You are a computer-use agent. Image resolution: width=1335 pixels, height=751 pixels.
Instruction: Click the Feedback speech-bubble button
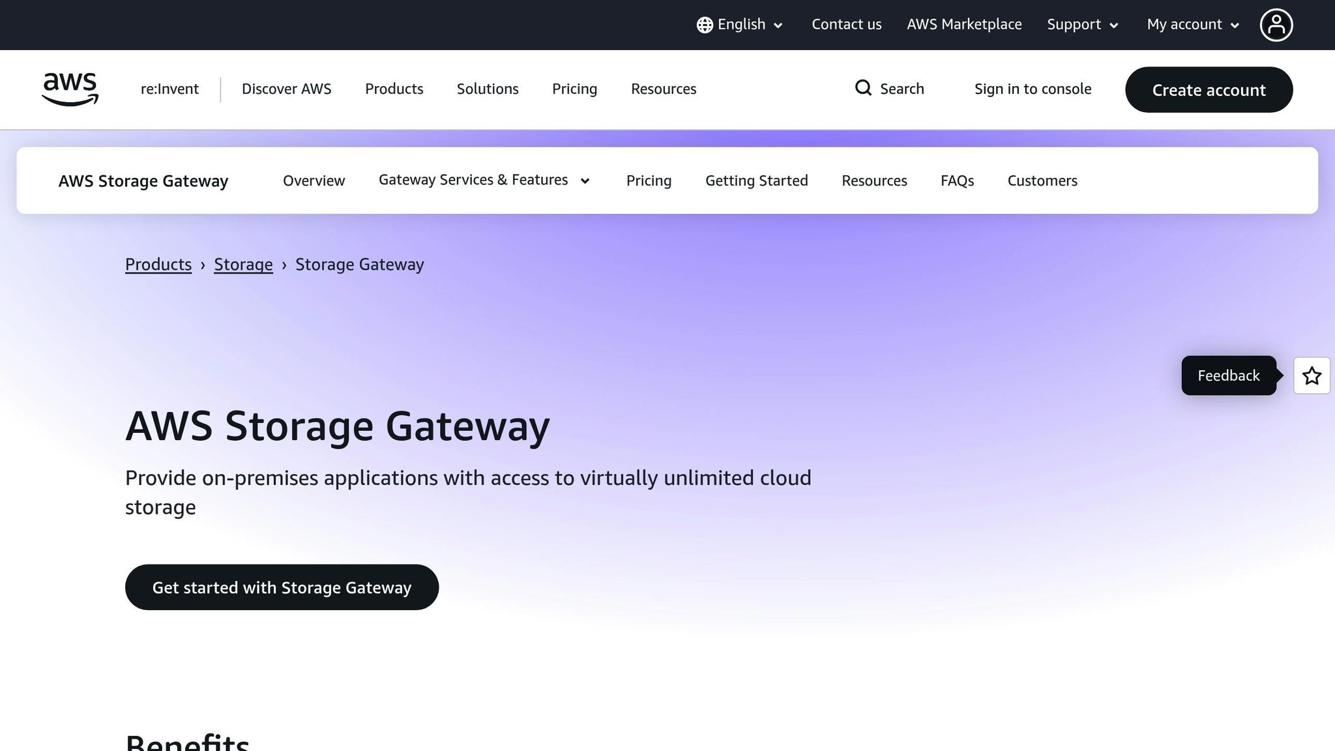tap(1228, 375)
